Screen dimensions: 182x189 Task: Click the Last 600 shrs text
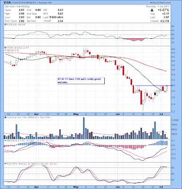click(58, 17)
